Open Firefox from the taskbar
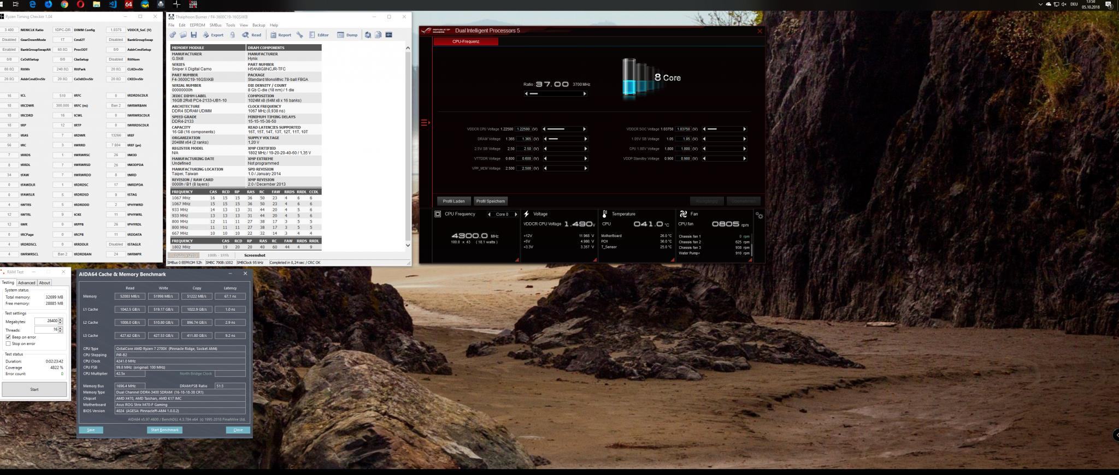Viewport: 1119px width, 475px height. pos(49,4)
